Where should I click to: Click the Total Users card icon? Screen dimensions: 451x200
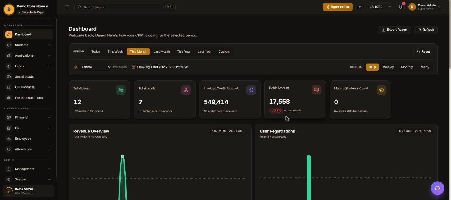[x=121, y=90]
